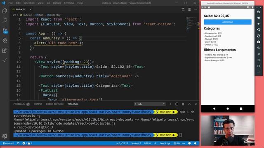
Task: Open the File menu
Action: [x=10, y=3]
